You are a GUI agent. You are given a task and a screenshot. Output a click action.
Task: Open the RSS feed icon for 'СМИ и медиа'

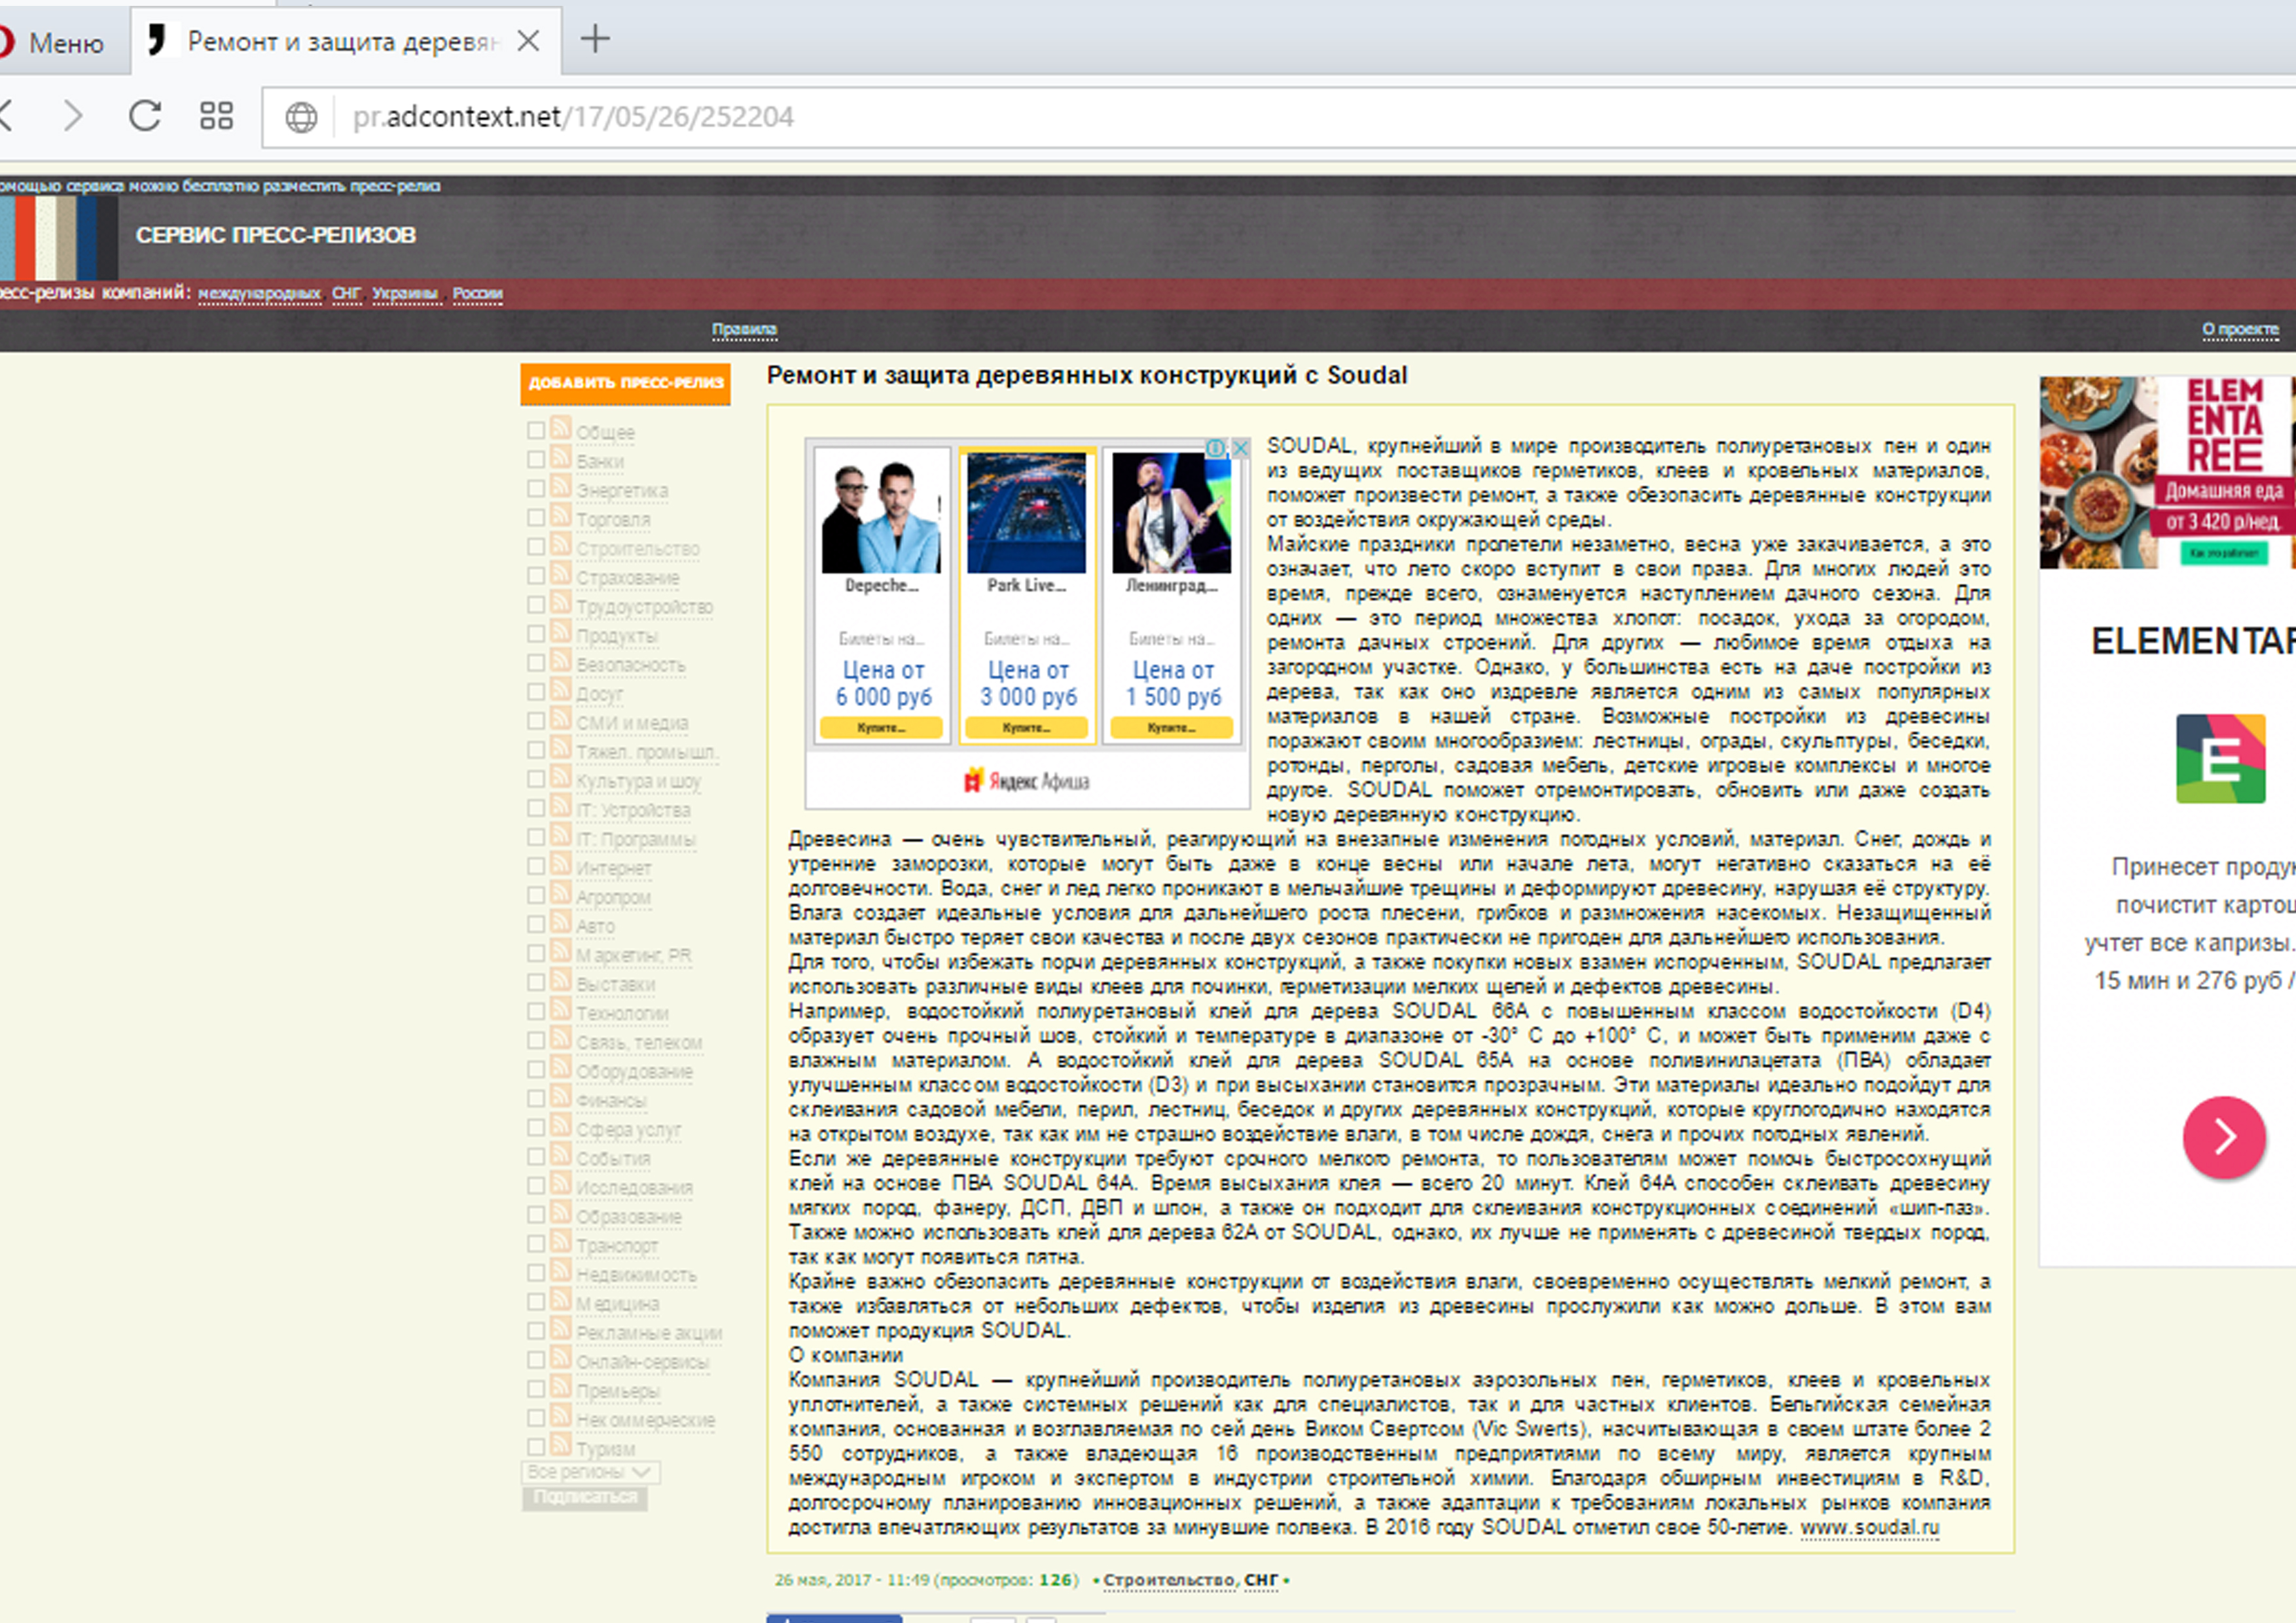(561, 719)
